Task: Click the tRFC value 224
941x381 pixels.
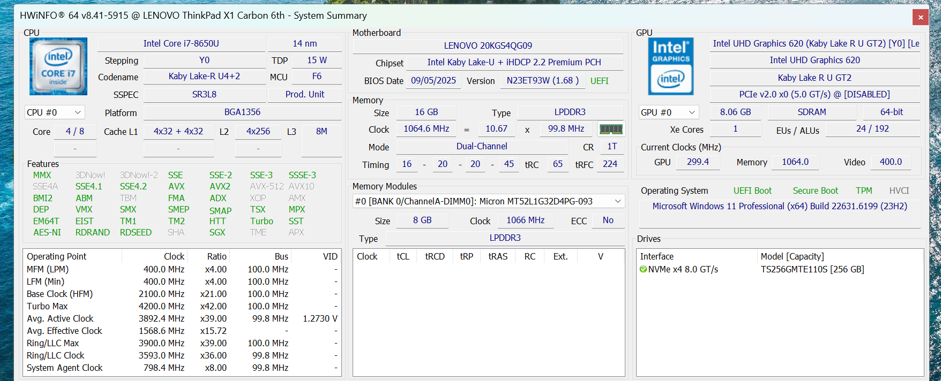Action: [610, 164]
